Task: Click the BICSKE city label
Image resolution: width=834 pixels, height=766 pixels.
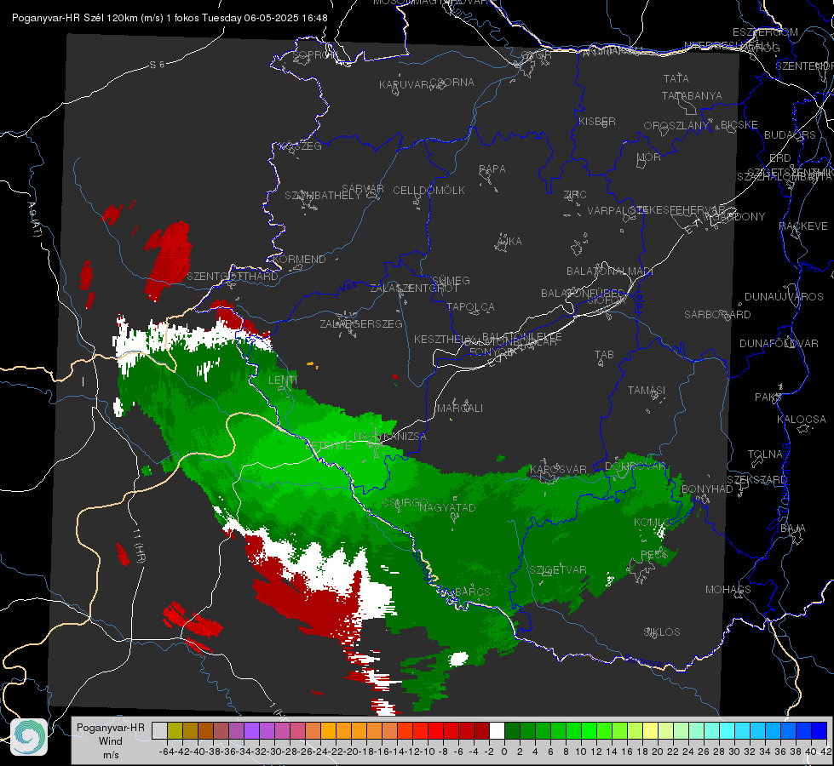Action: (x=739, y=125)
